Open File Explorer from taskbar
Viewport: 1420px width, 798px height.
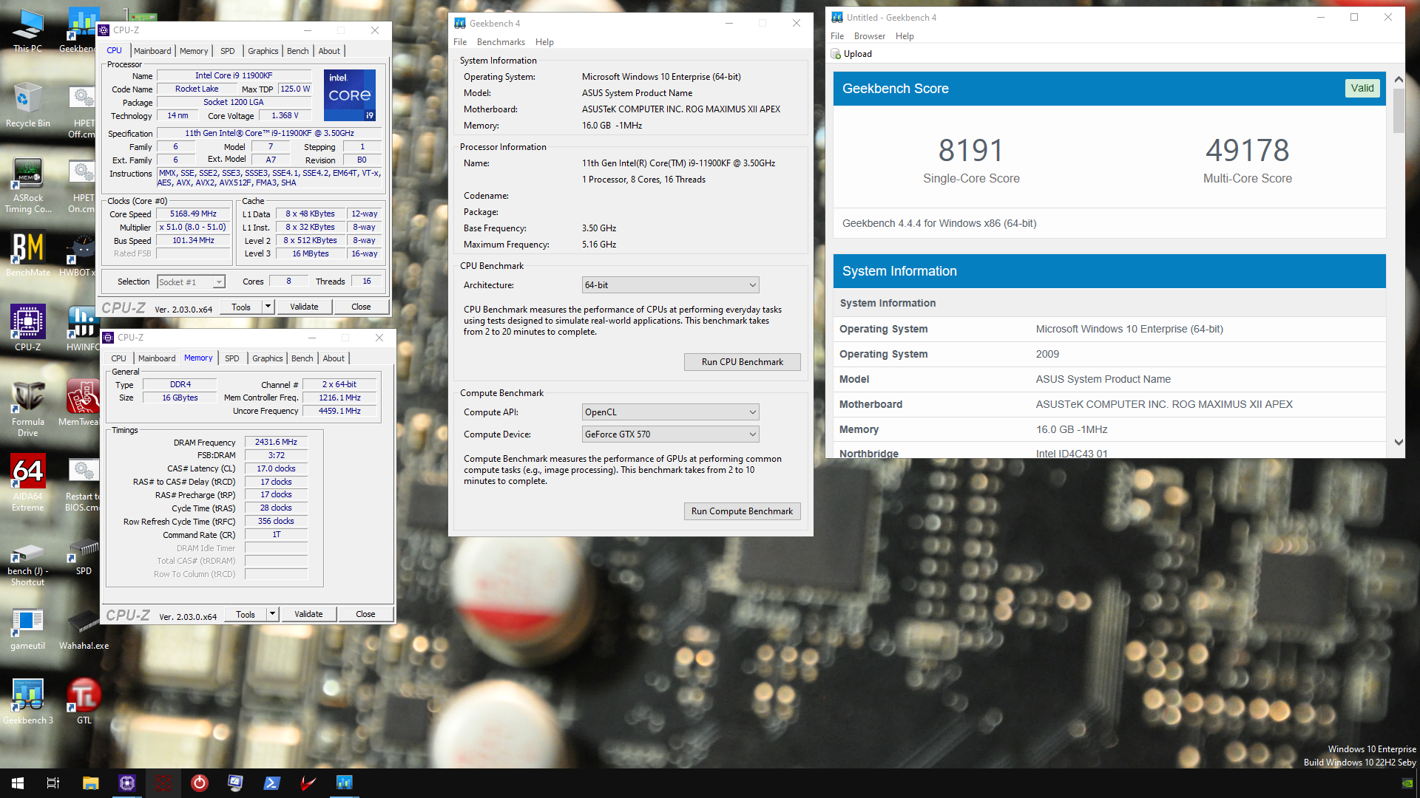point(90,782)
